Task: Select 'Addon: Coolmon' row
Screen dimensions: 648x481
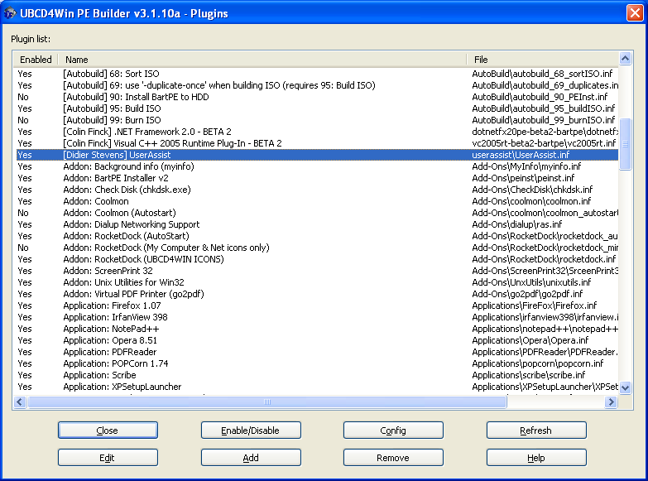Action: point(317,201)
